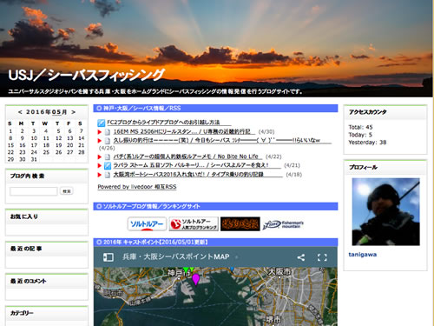Click the 検索 search button
This screenshot has height=326, width=434.
67,191
